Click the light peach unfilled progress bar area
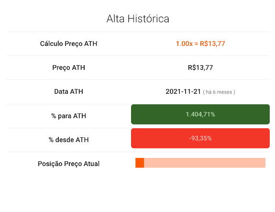275x212 pixels. tap(205, 163)
